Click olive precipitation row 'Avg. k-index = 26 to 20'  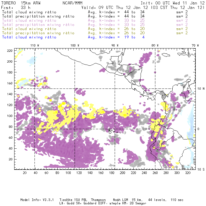[116, 33]
